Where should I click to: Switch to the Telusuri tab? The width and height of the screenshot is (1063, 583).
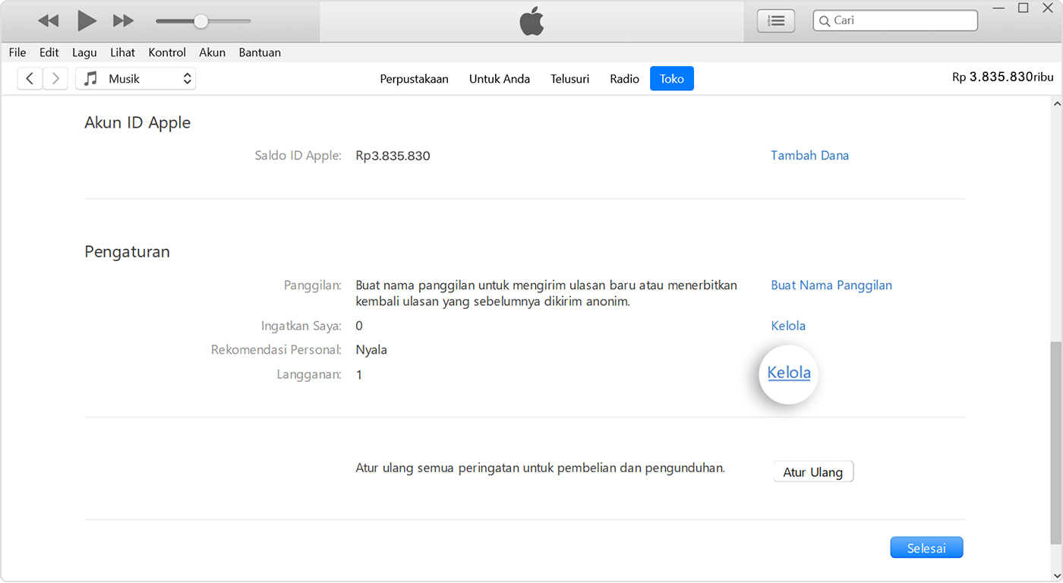tap(570, 79)
